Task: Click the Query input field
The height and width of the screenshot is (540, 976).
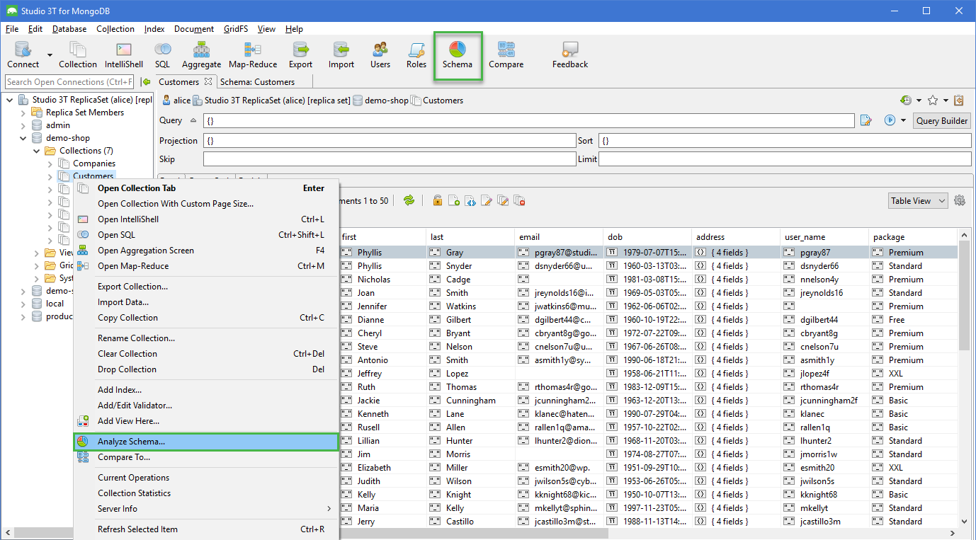Action: pos(528,121)
